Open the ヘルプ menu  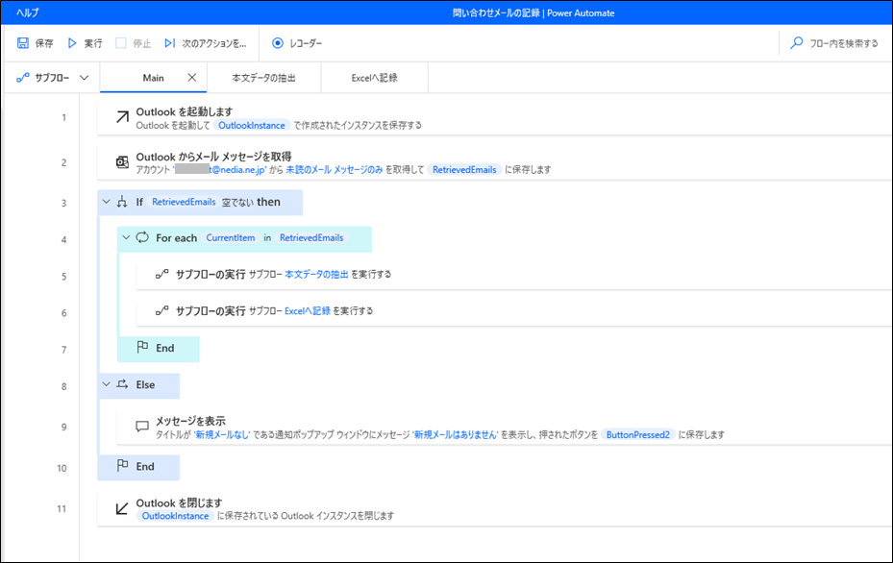pos(28,13)
